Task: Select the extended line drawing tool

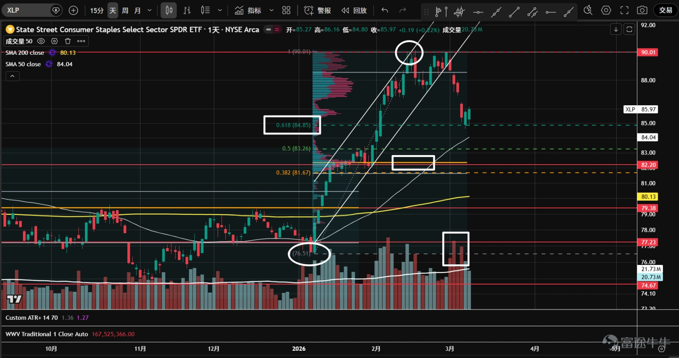Action: 496,12
